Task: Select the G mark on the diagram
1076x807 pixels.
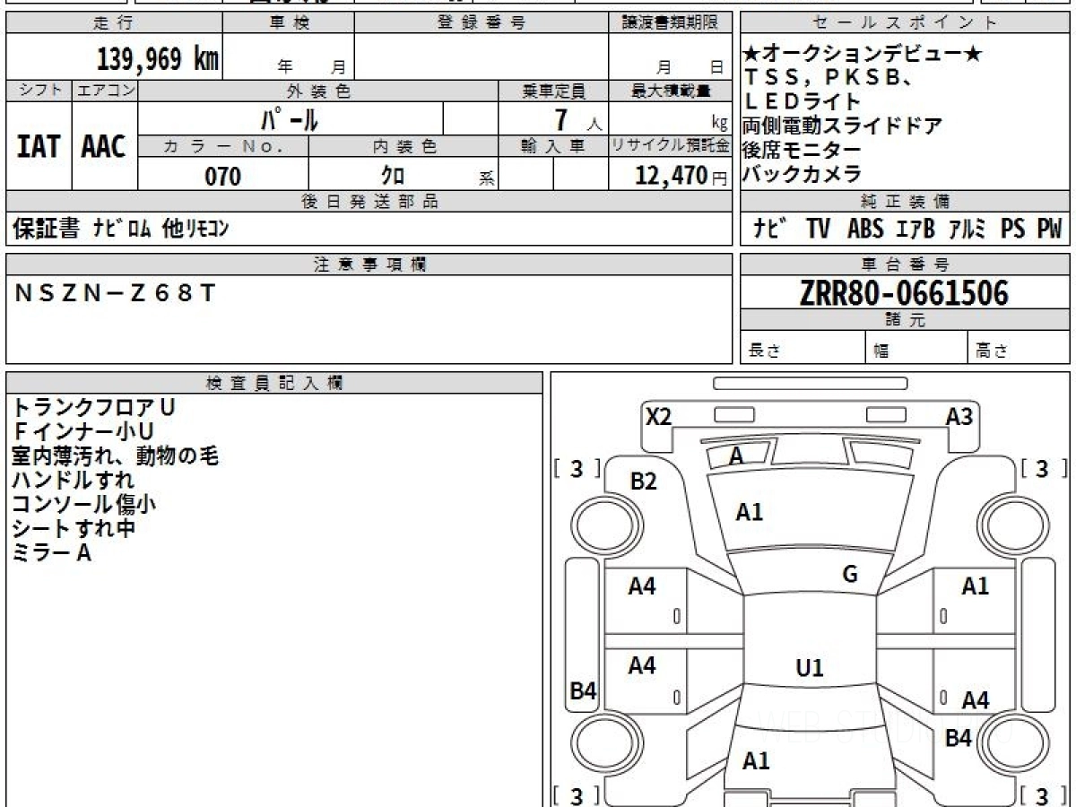Action: tap(850, 575)
